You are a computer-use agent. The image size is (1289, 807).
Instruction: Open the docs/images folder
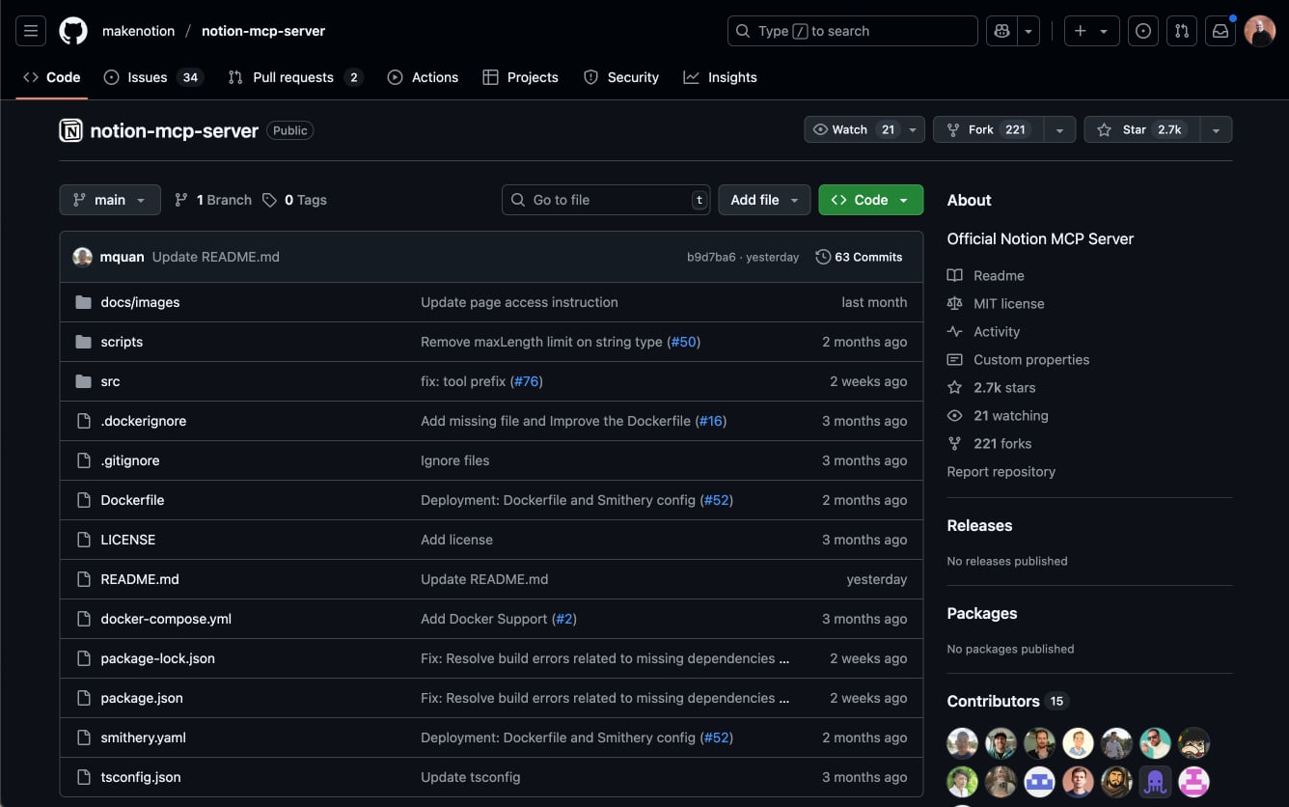coord(140,302)
